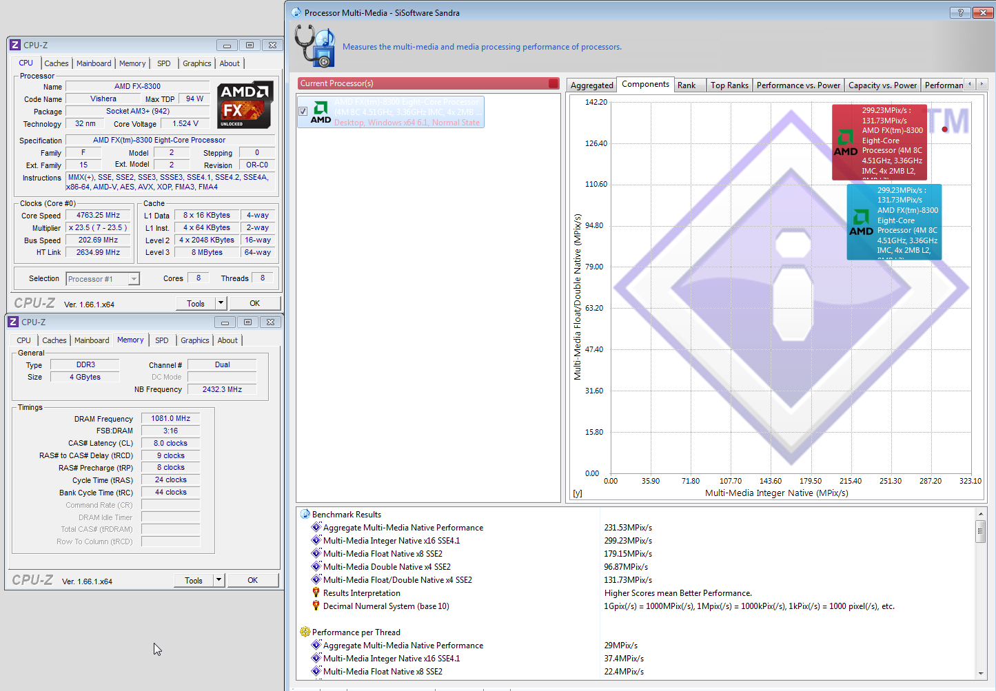Screen dimensions: 996x691
Task: Click icon beside per-thread Aggregate 29MPix/s row
Action: [x=316, y=645]
